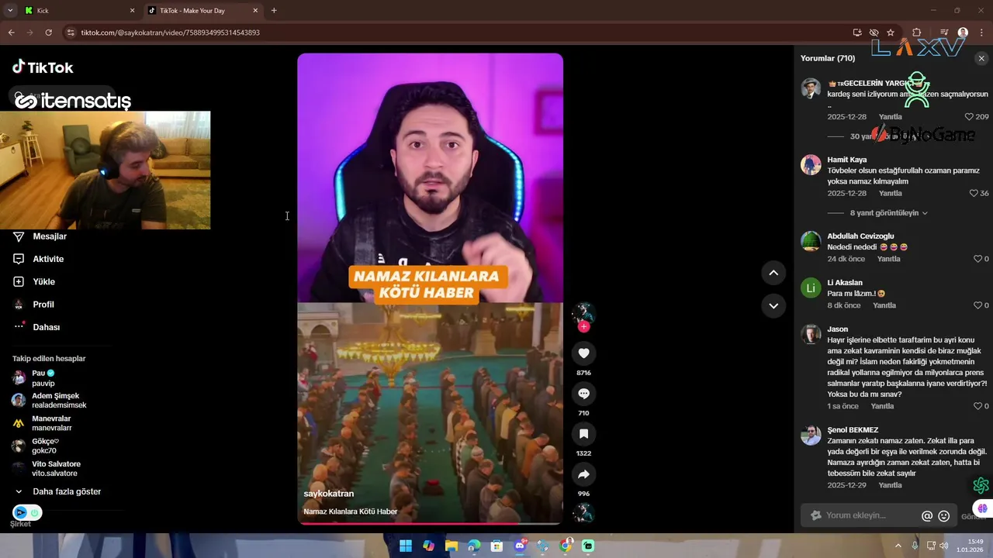
Task: Seek on the video progress bar
Action: pos(430,523)
